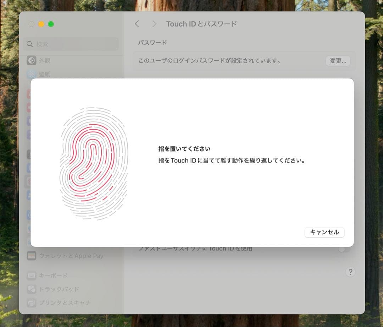Click the 変更... password button

(338, 61)
